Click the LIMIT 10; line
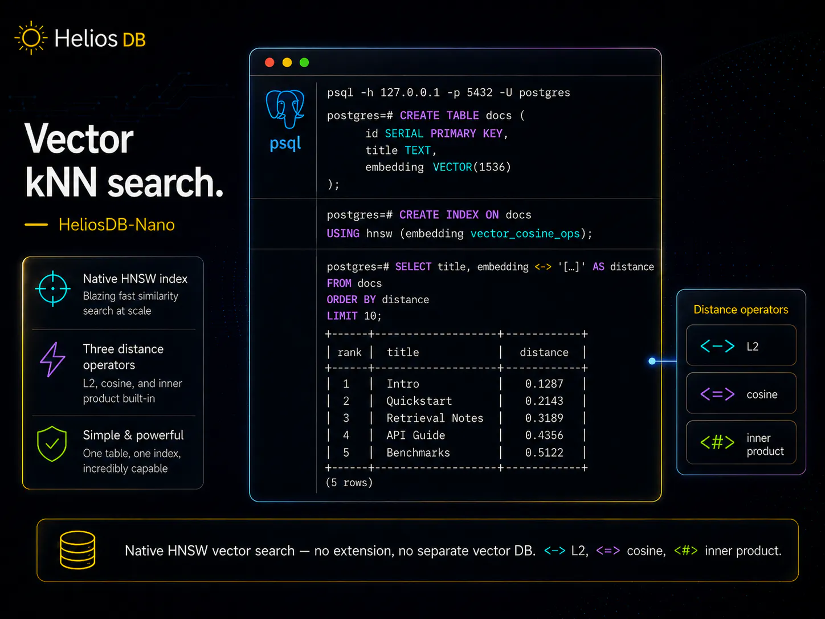This screenshot has width=825, height=619. 354,316
